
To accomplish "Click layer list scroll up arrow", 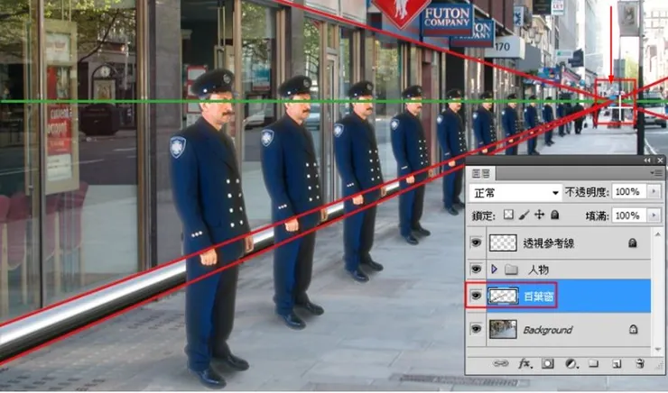I will [x=658, y=234].
